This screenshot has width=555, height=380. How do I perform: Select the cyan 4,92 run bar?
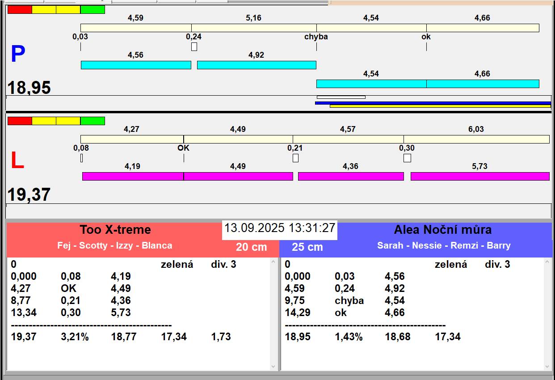click(256, 65)
